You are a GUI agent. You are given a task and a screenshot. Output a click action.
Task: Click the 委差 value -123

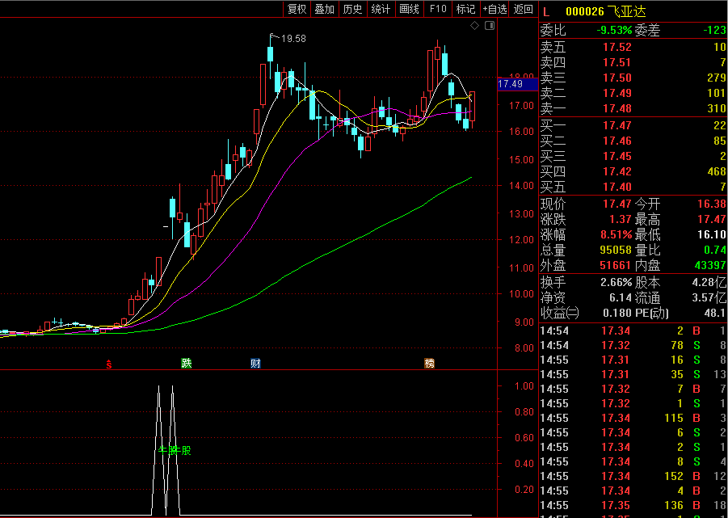714,31
